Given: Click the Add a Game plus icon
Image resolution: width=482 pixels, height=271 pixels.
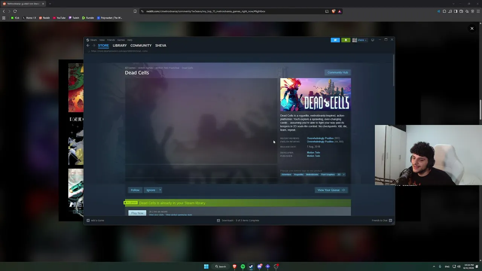Looking at the screenshot, I should (88, 221).
